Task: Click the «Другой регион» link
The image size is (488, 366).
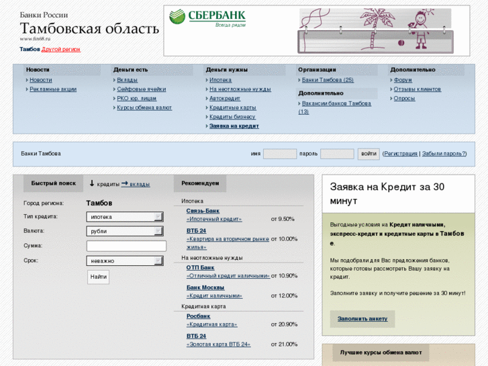Action: point(61,49)
